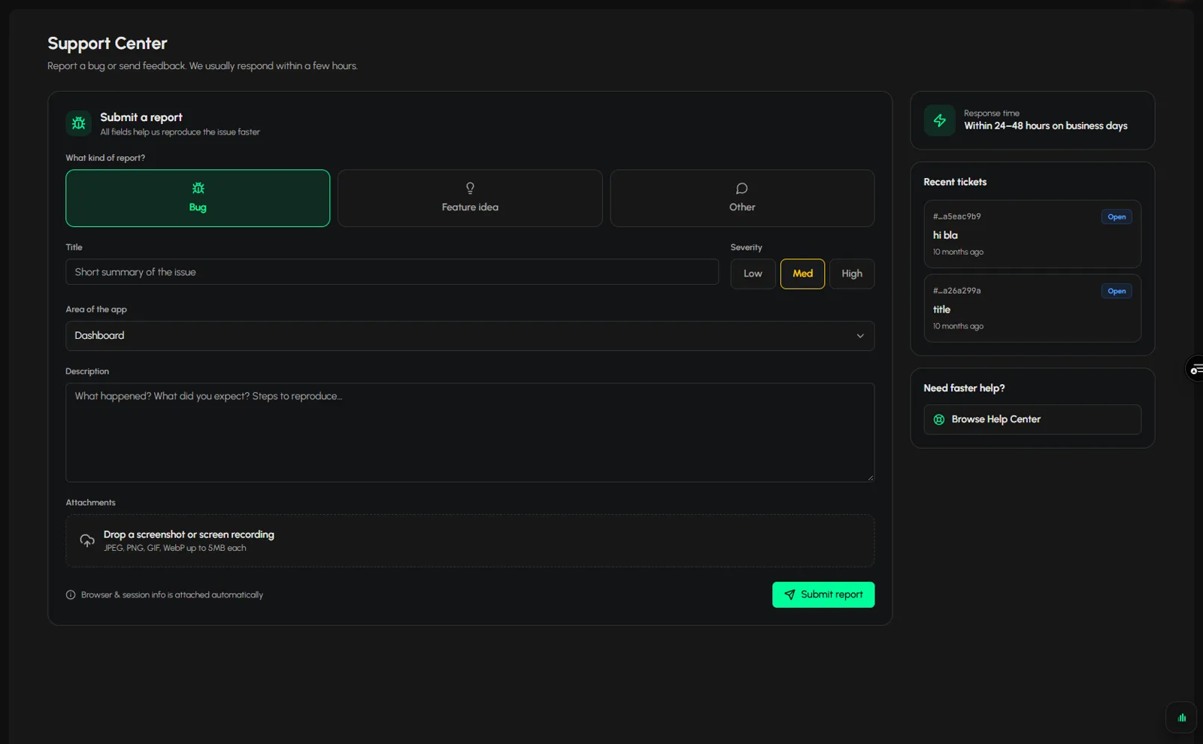The height and width of the screenshot is (744, 1203).
Task: Click Within 24–48 hours on business days text
Action: [x=1046, y=126]
